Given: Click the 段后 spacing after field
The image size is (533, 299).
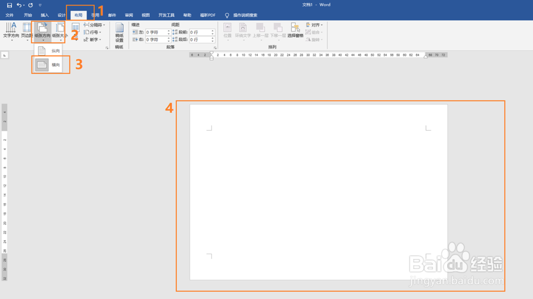Looking at the screenshot, I should coord(202,40).
